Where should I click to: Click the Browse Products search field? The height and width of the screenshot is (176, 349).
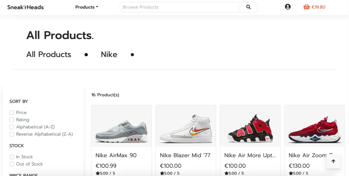179,7
